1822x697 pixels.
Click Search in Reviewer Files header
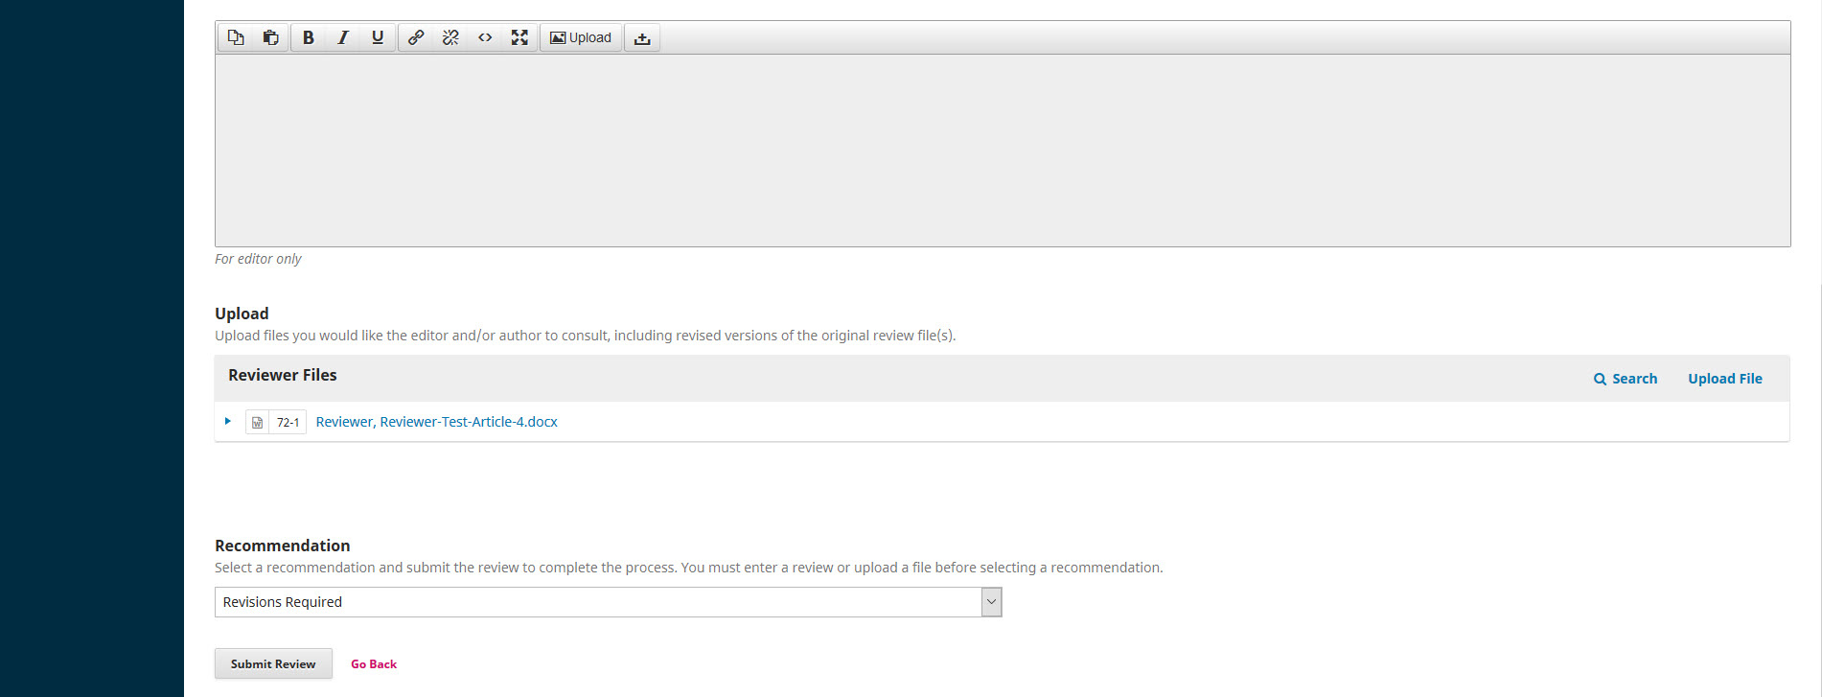[x=1626, y=379]
